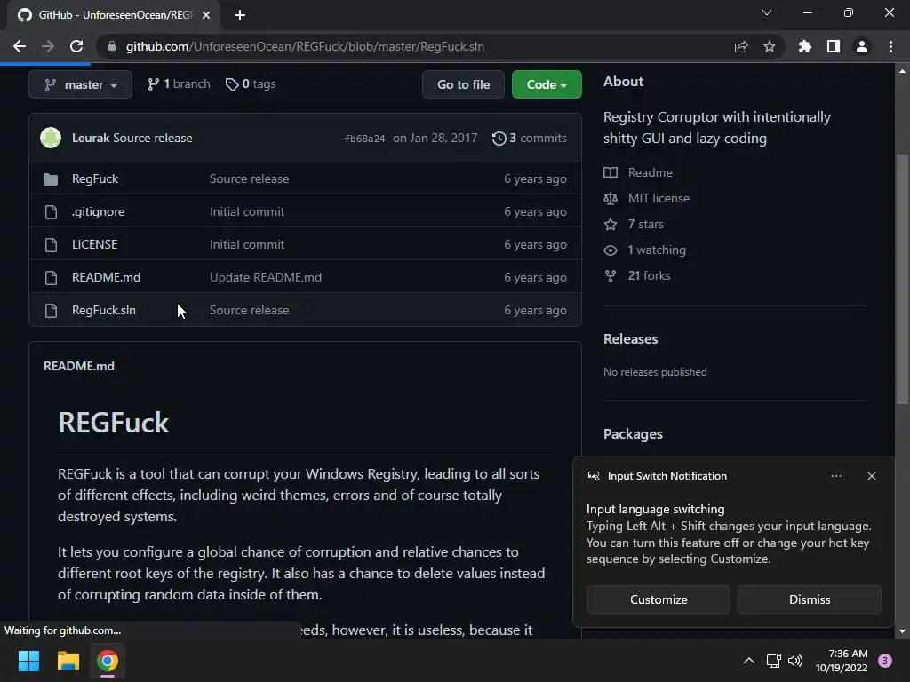
Task: Toggle the Chrome side panel icon
Action: coord(834,46)
